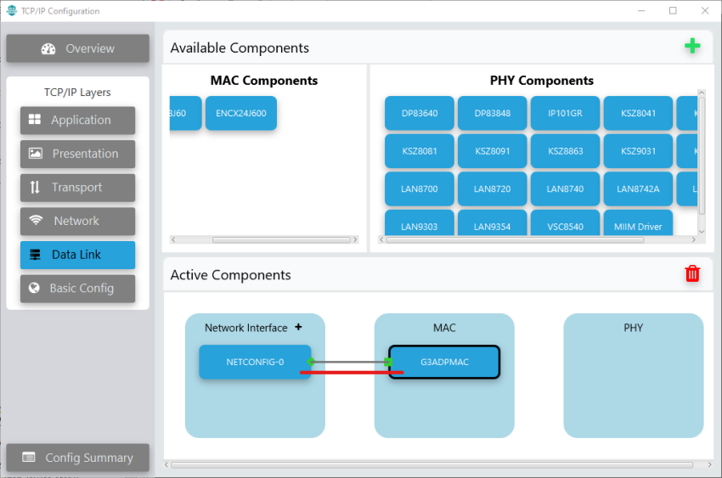Choose the DP83848 PHY component
This screenshot has height=478, width=722.
(492, 113)
